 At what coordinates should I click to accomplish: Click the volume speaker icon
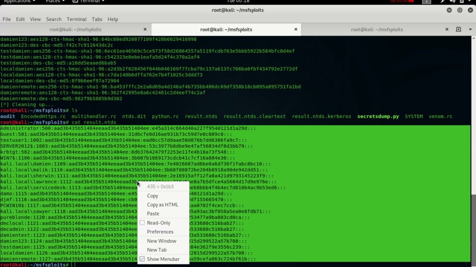(x=453, y=1)
